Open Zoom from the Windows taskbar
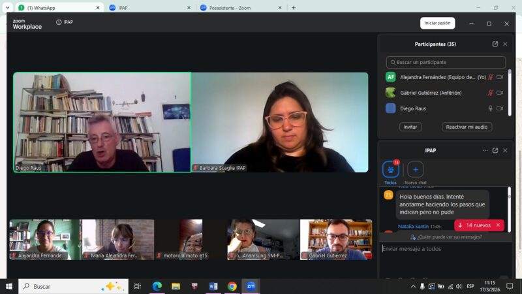522x294 pixels. tap(250, 286)
